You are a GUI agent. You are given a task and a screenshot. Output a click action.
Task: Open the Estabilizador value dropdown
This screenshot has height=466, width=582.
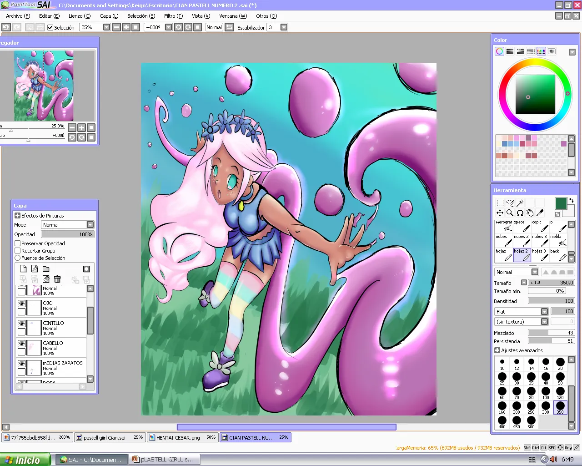(x=284, y=27)
